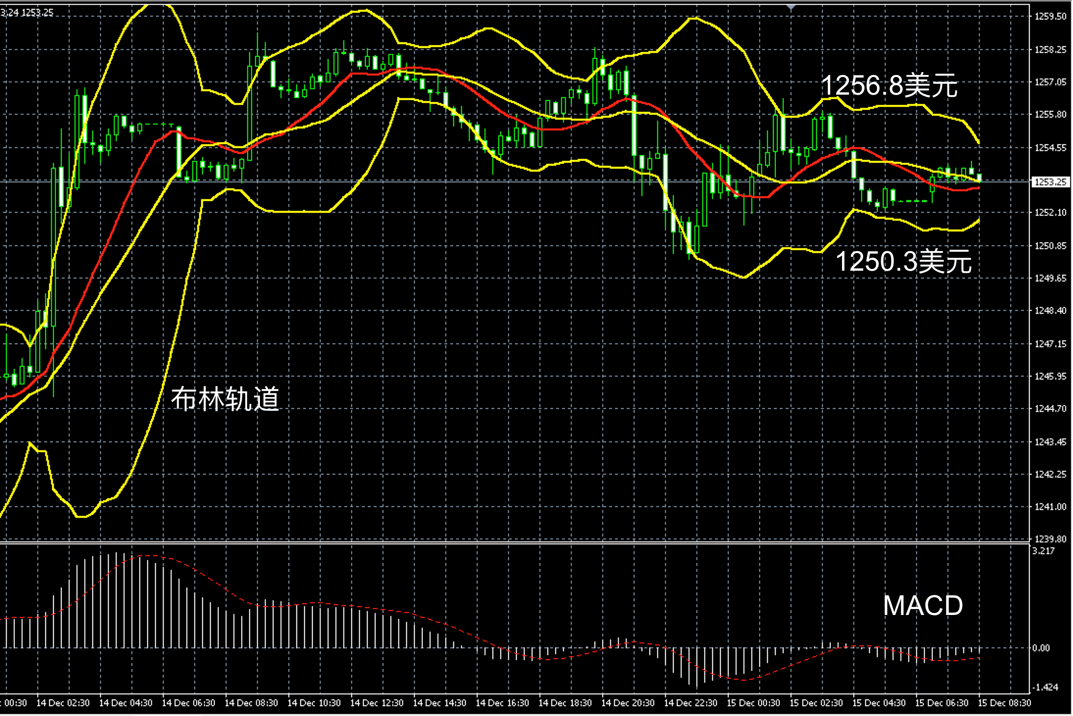Click the 14 Dec 14:30 time axis label
The image size is (1073, 716).
pyautogui.click(x=439, y=703)
